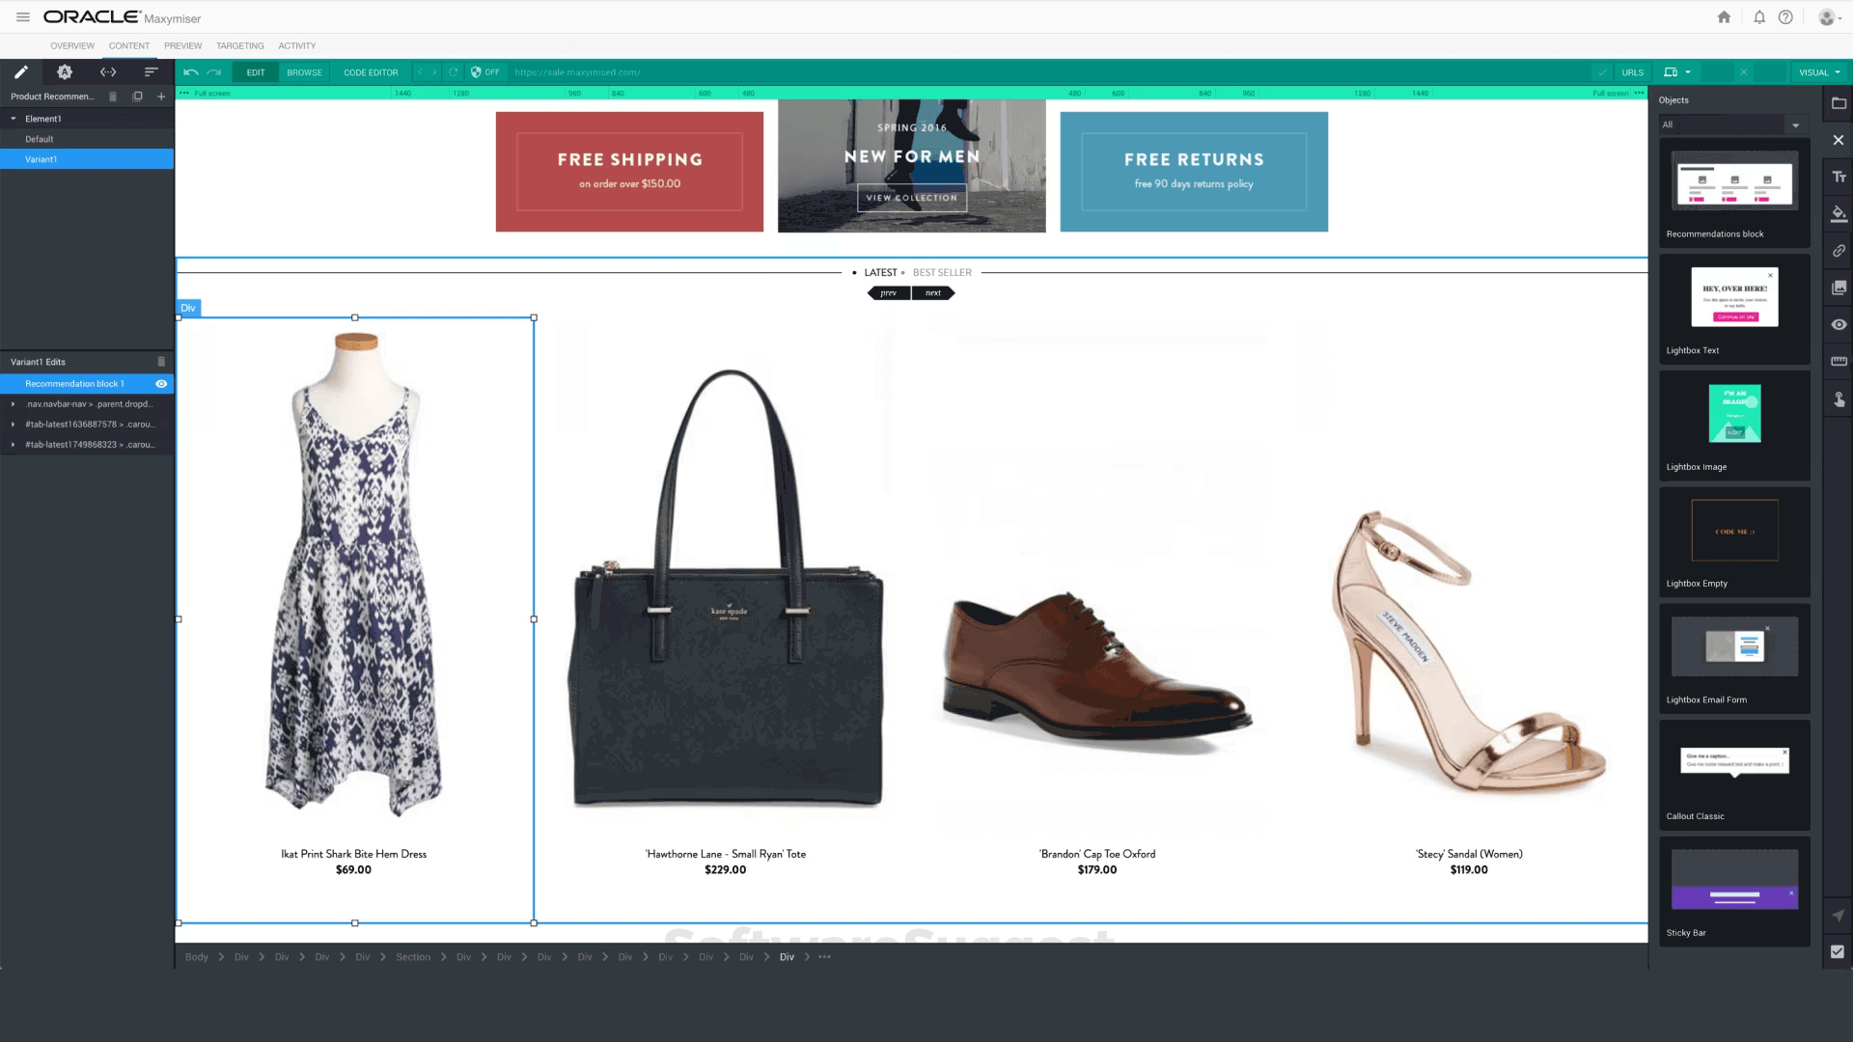Switch to the TARGETING tab

point(239,45)
